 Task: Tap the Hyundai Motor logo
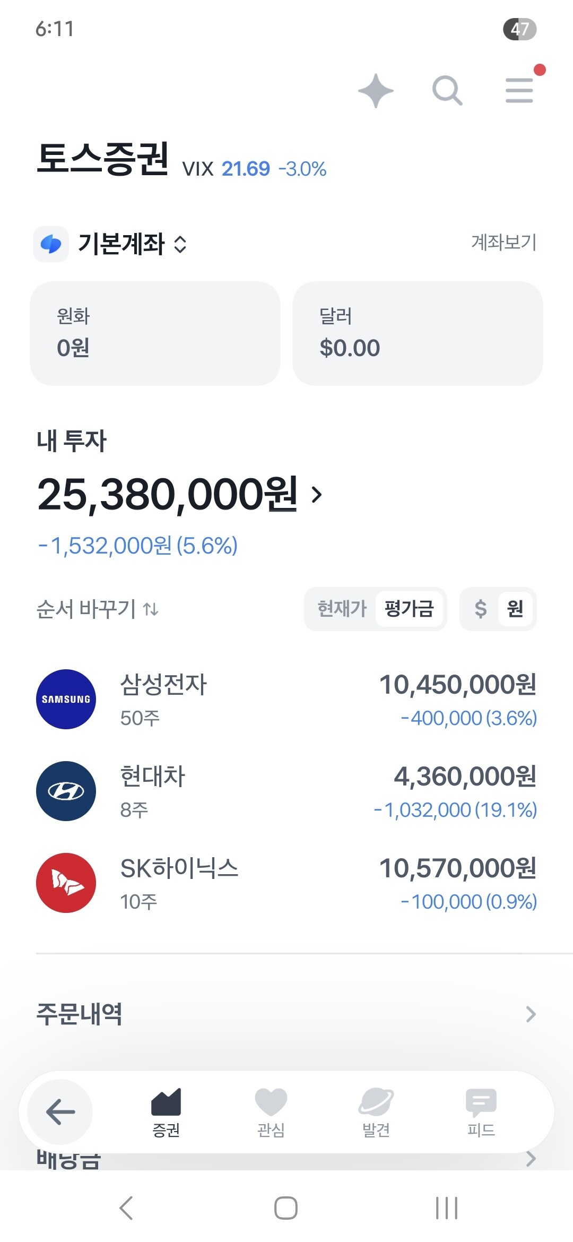coord(66,791)
